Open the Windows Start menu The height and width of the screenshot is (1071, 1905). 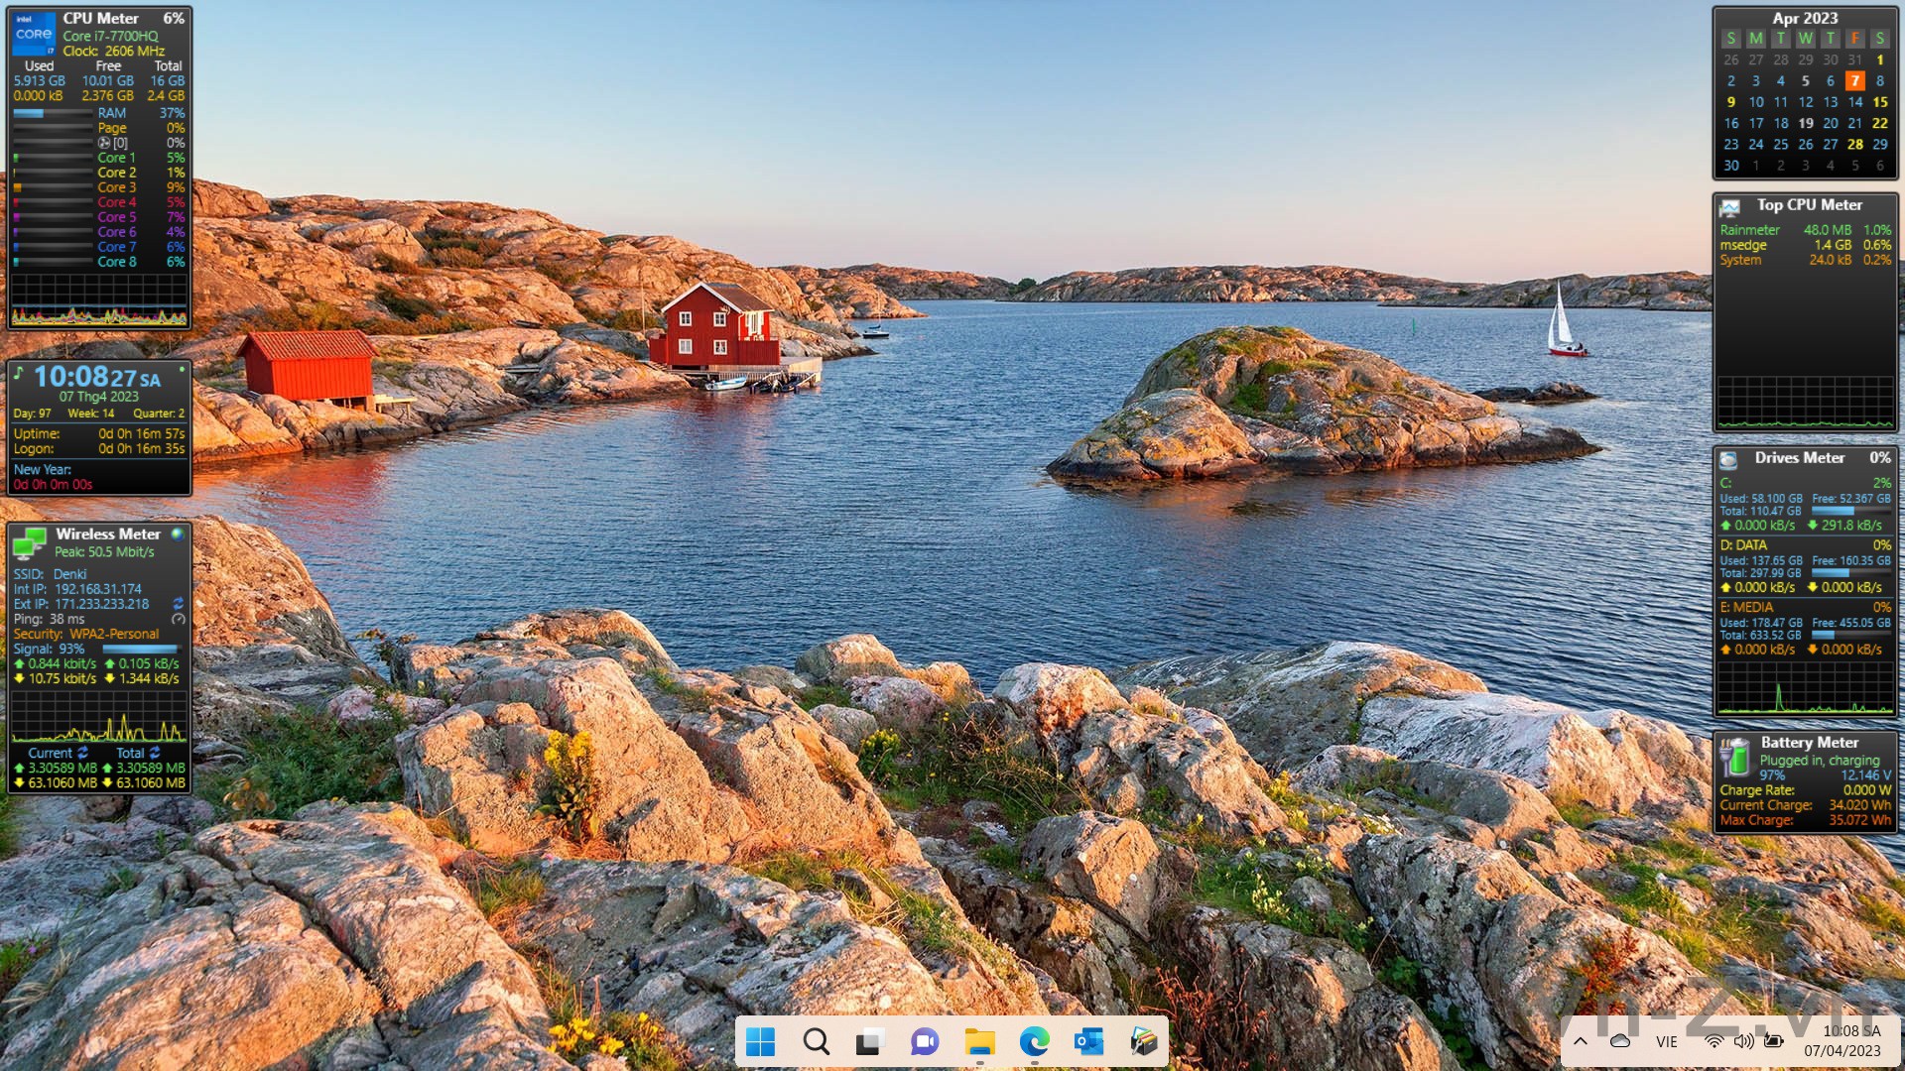click(760, 1041)
